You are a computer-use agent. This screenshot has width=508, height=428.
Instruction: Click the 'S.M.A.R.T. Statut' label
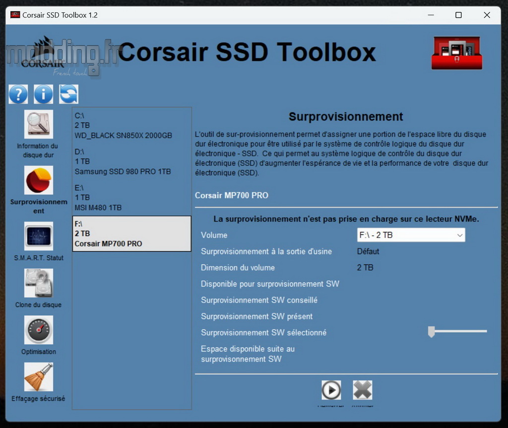(x=39, y=258)
